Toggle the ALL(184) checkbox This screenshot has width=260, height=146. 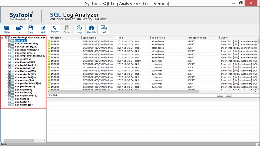coord(9,41)
